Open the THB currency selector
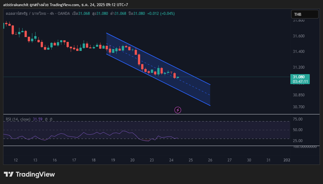 click(304, 14)
